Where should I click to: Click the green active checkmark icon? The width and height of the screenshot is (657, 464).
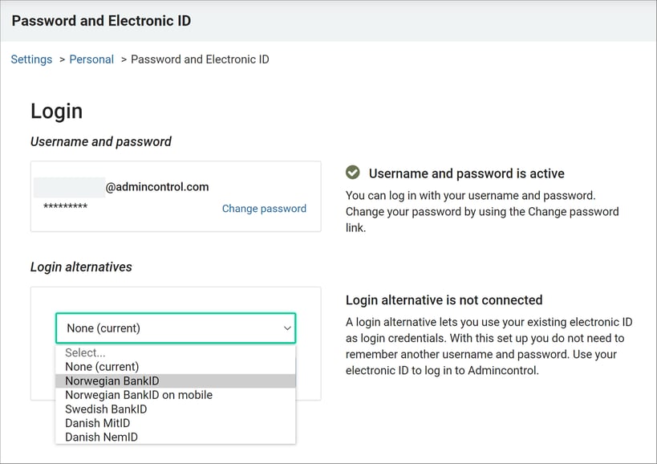(x=352, y=173)
